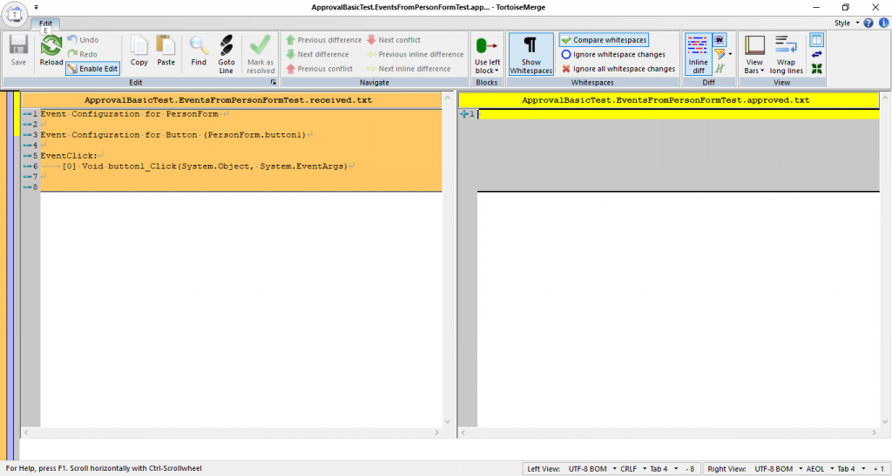The width and height of the screenshot is (892, 476).
Task: Go to Previous difference
Action: point(323,40)
